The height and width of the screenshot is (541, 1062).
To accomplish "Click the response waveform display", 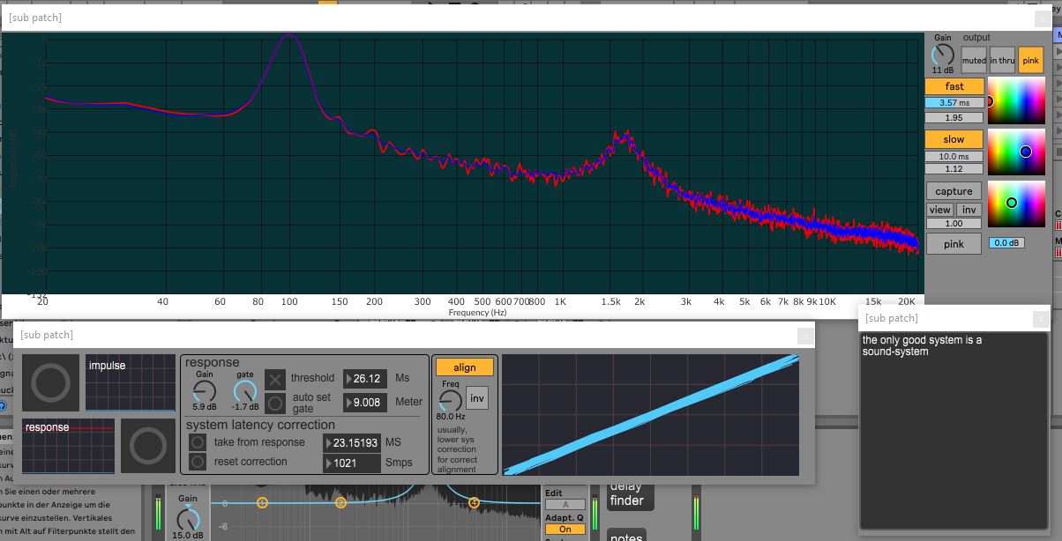I will tap(69, 447).
